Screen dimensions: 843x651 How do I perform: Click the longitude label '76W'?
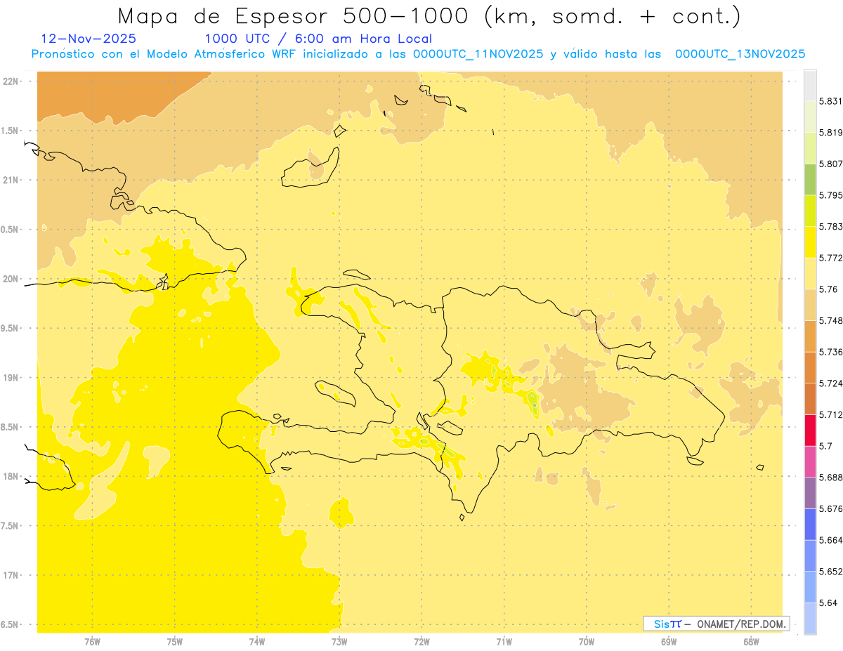92,643
